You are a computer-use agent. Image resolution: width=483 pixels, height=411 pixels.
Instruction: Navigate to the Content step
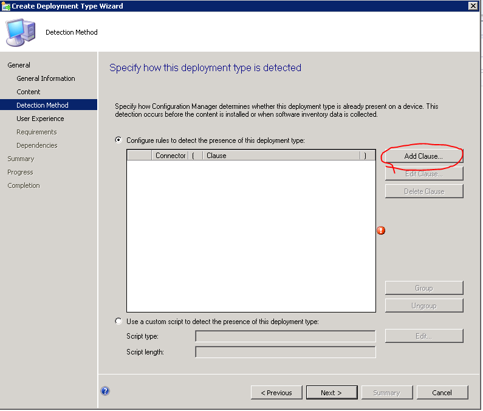[x=29, y=92]
